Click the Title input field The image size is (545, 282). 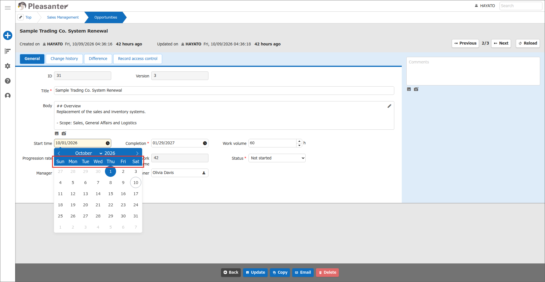pyautogui.click(x=224, y=91)
